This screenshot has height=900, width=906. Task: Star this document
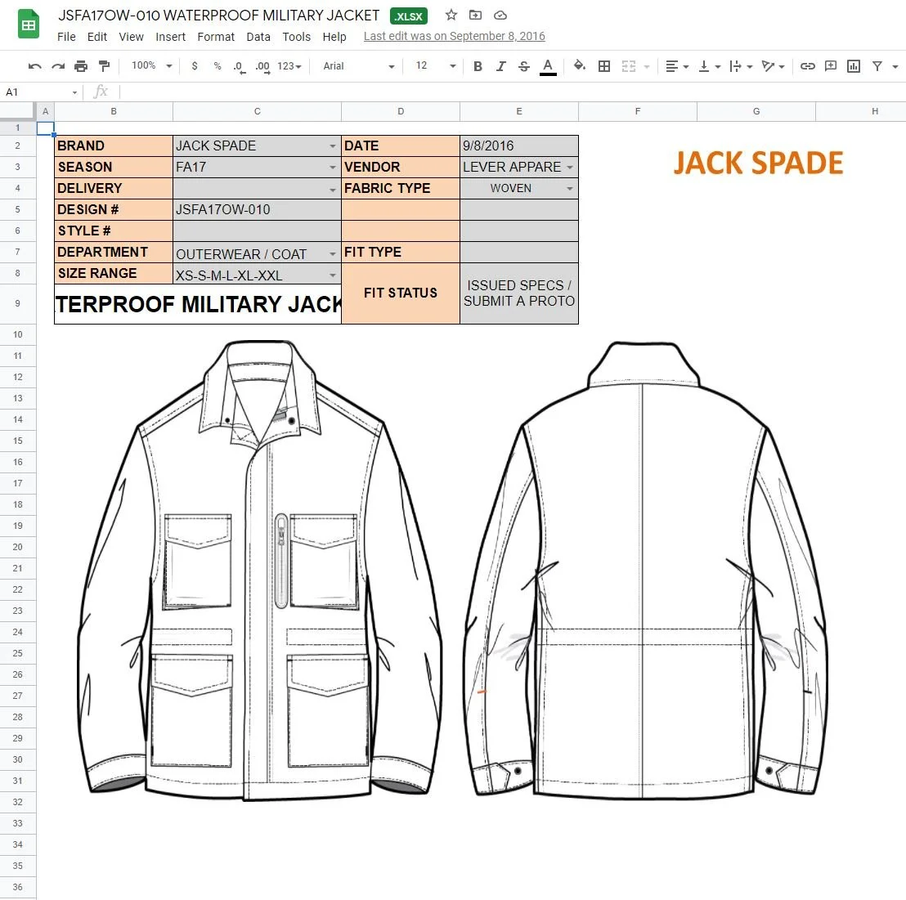(451, 15)
